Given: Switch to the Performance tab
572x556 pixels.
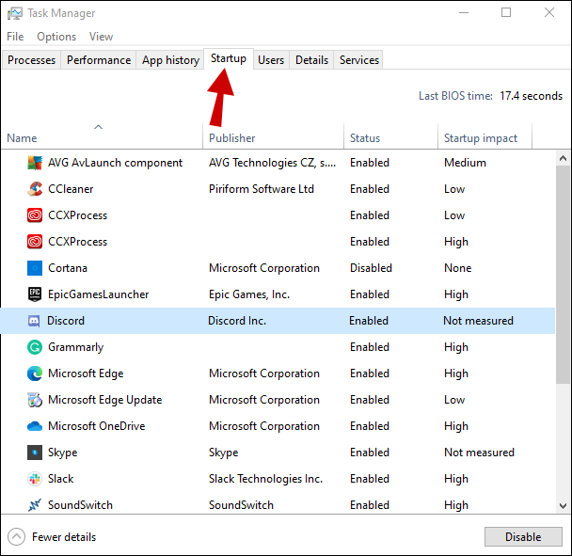Looking at the screenshot, I should pos(99,60).
